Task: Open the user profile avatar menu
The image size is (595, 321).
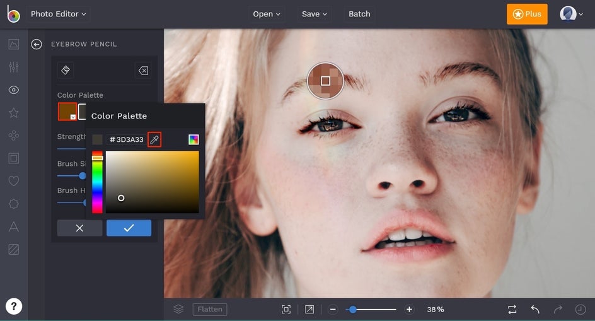Action: pos(571,14)
